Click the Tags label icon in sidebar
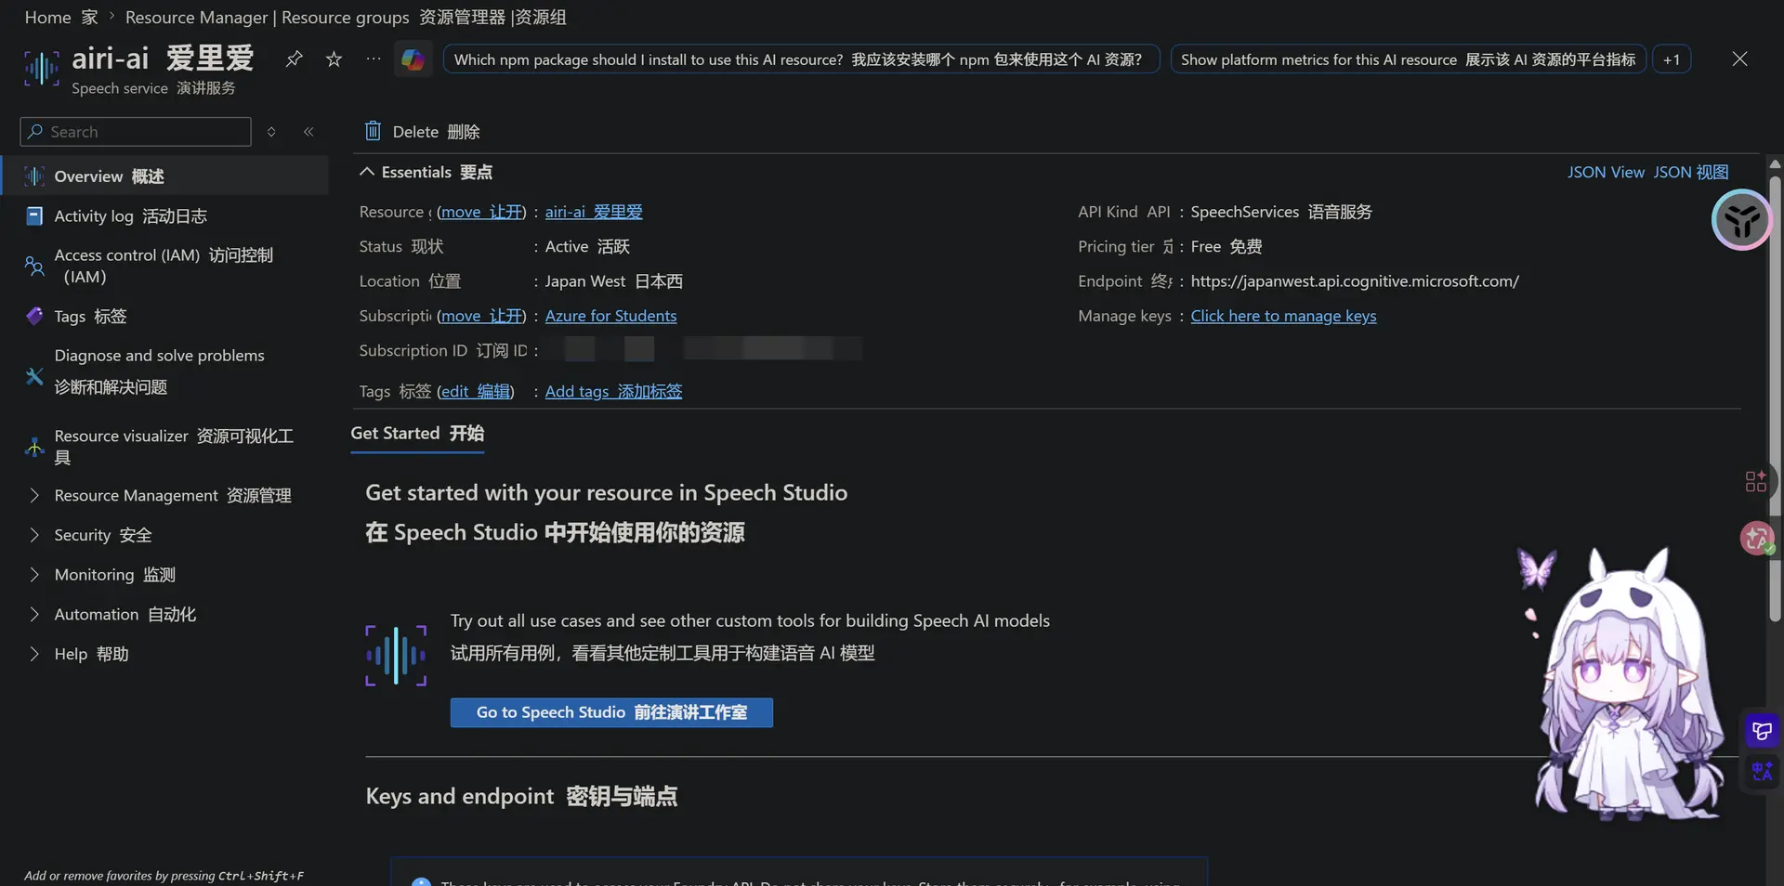1784x886 pixels. (34, 317)
